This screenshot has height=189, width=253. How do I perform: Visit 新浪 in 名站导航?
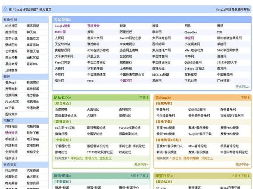123,26
